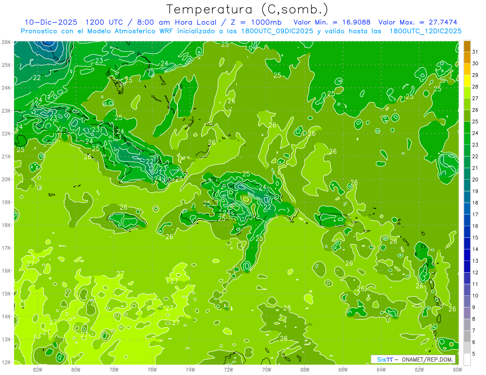Click the color scale value 17
The width and height of the screenshot is (486, 375).
tap(475, 214)
